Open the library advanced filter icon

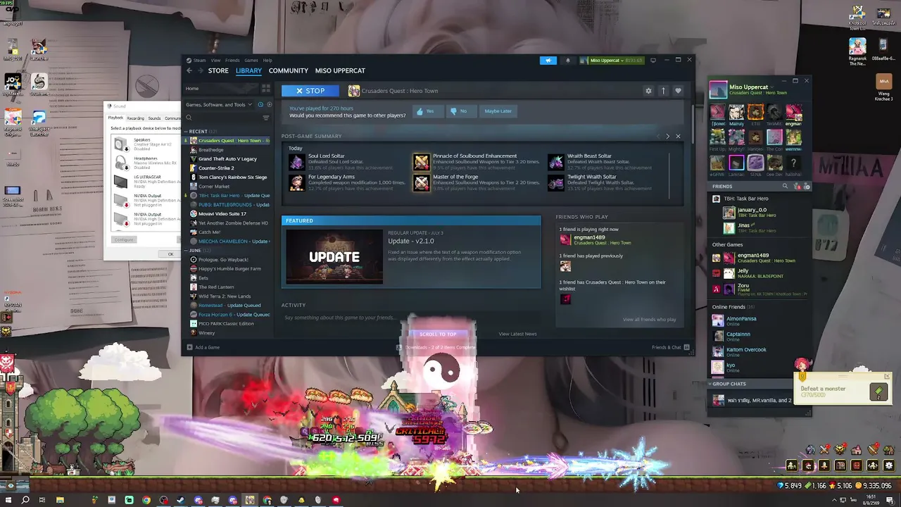265,118
